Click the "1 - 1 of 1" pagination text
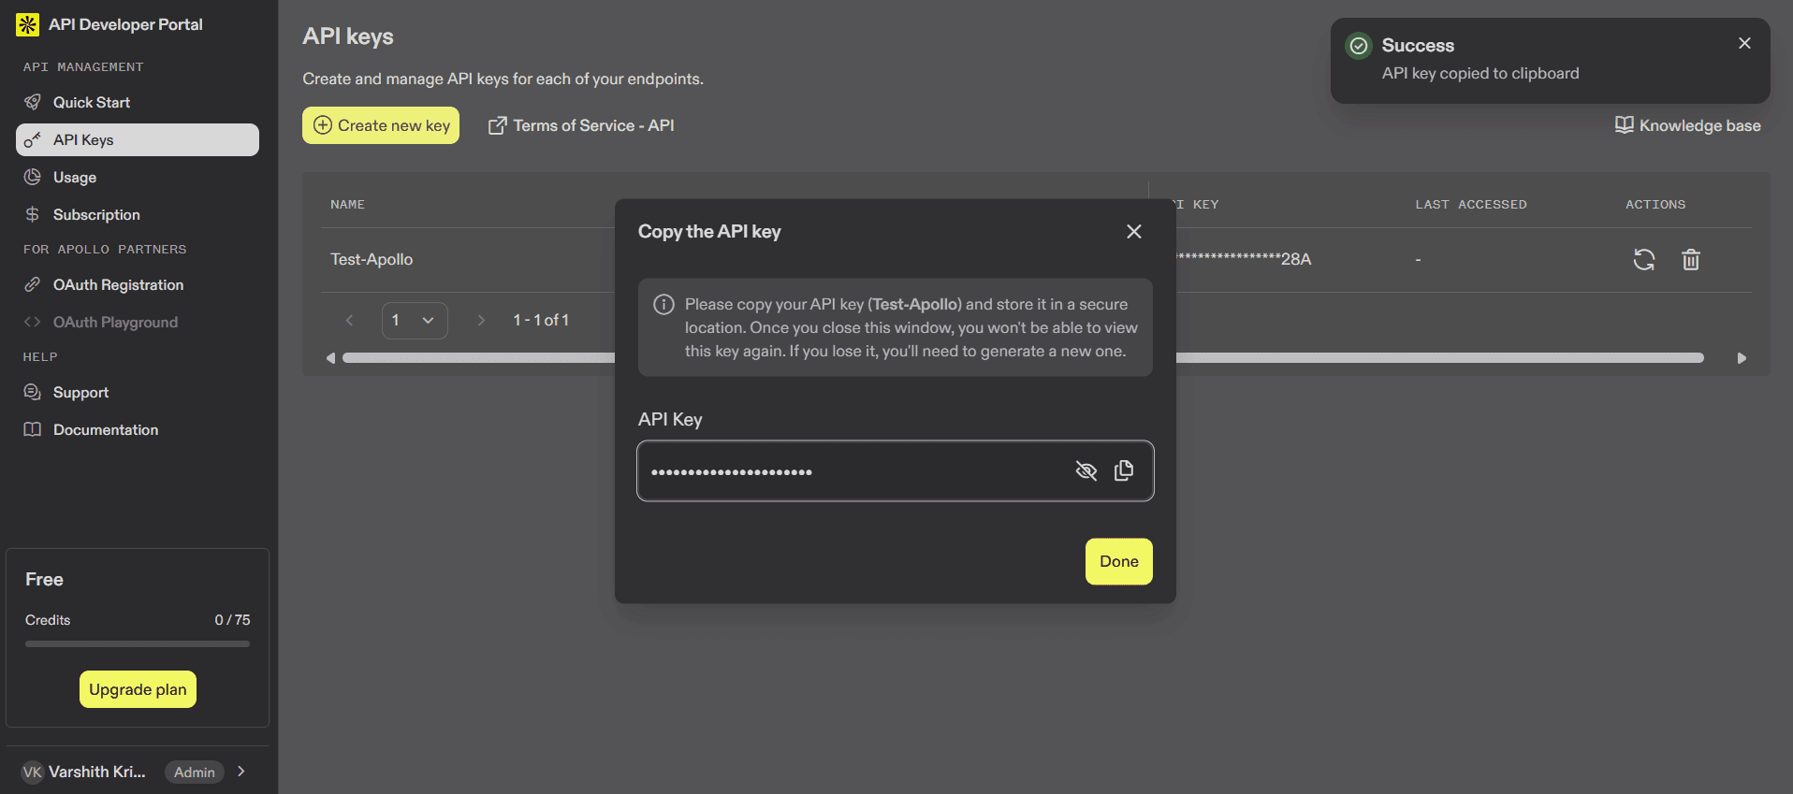This screenshot has width=1793, height=794. coord(541,321)
